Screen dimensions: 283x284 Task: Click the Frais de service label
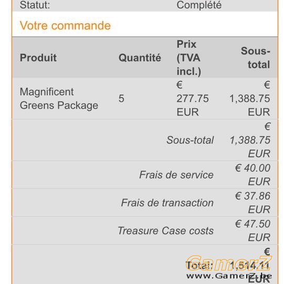click(176, 175)
